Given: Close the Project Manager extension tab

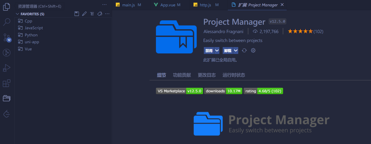Looking at the screenshot, I should (x=282, y=5).
